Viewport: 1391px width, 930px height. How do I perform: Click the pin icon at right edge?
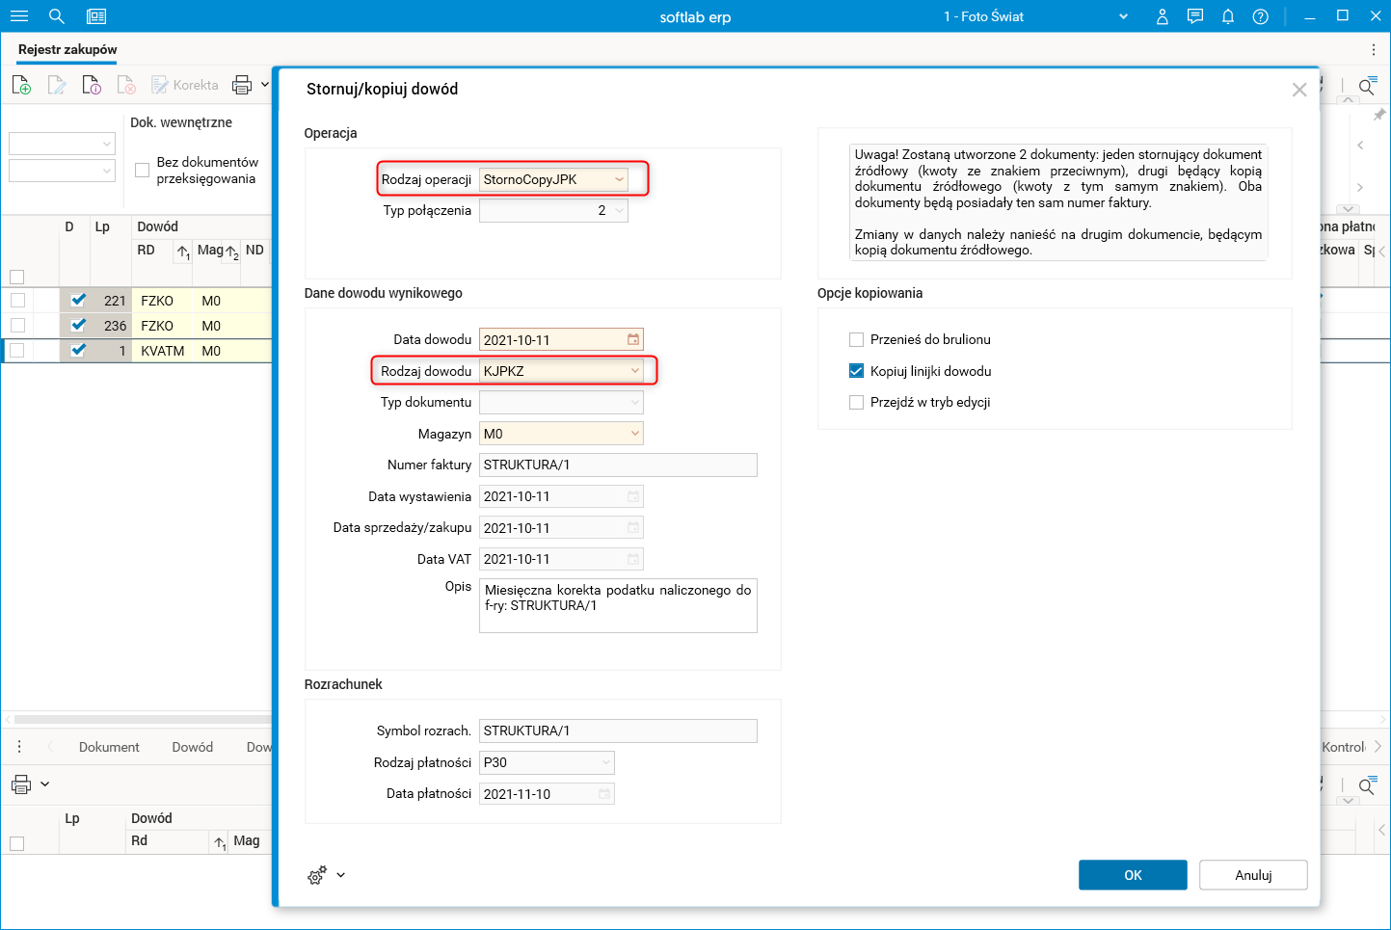pyautogui.click(x=1379, y=115)
